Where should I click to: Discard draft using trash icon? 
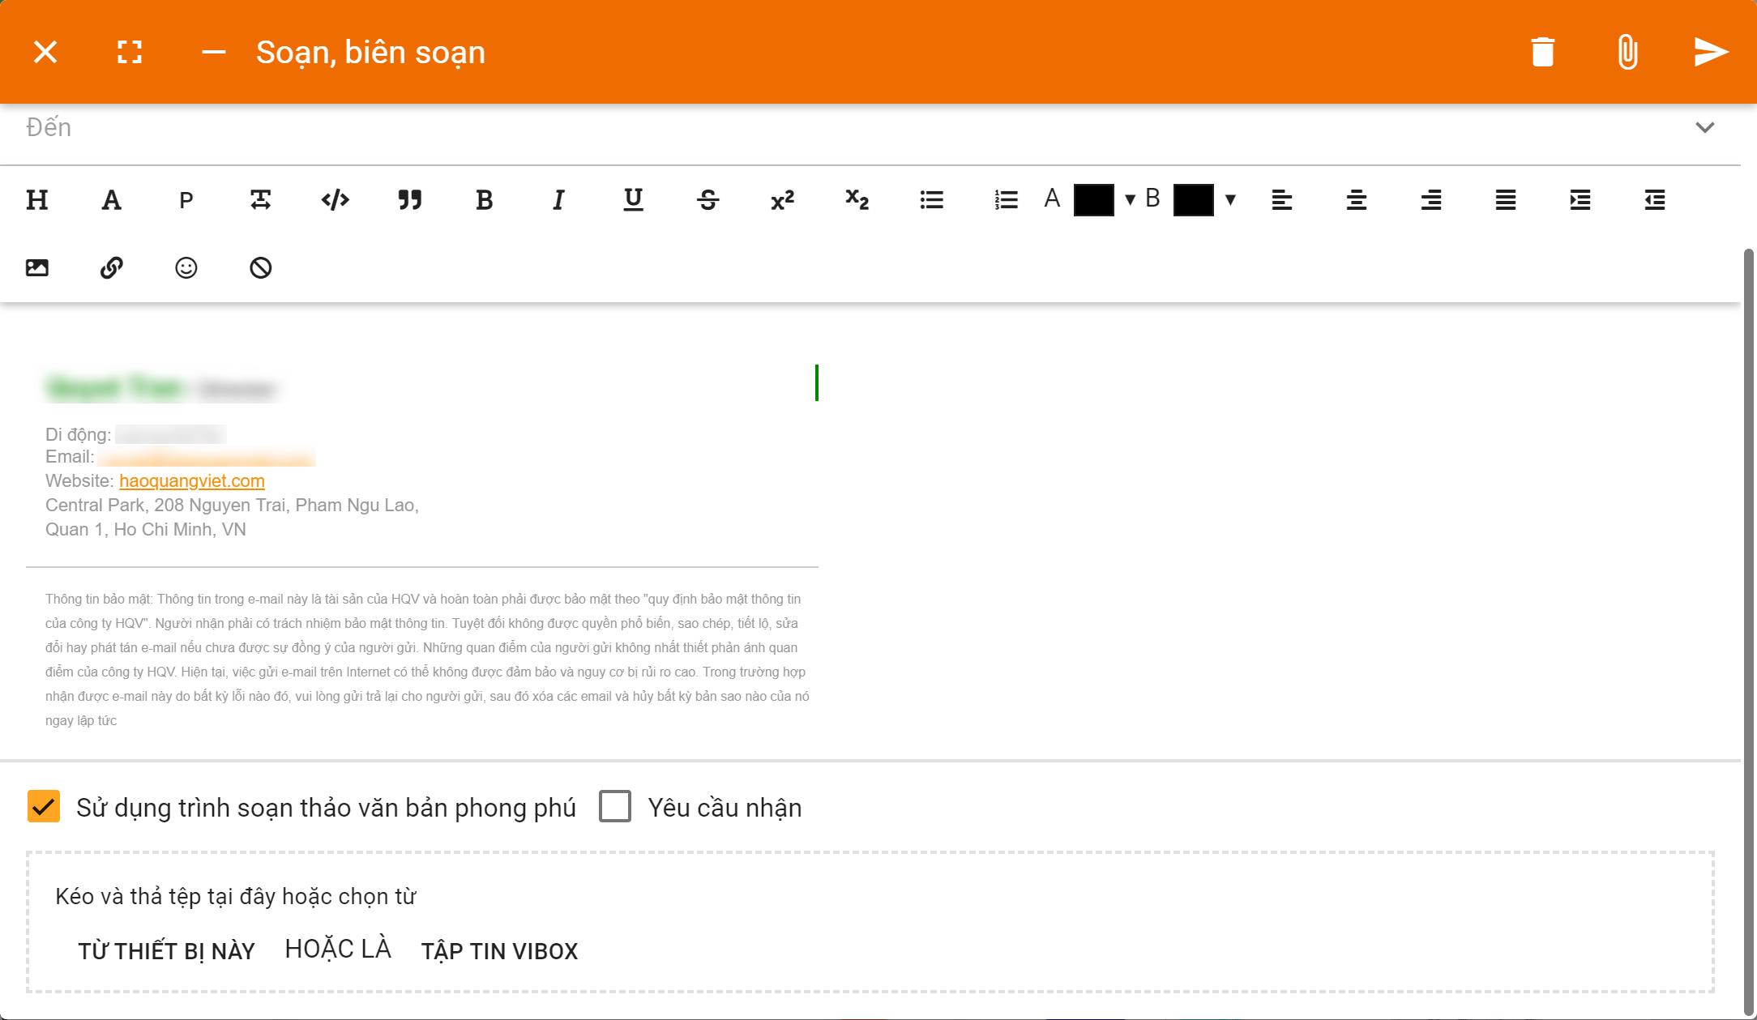point(1542,52)
